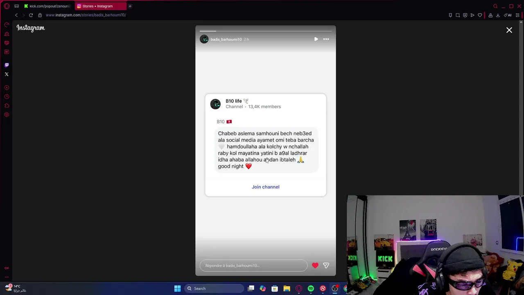The image size is (524, 295).
Task: Open the GX Corner gamepad icon
Action: (x=16, y=6)
